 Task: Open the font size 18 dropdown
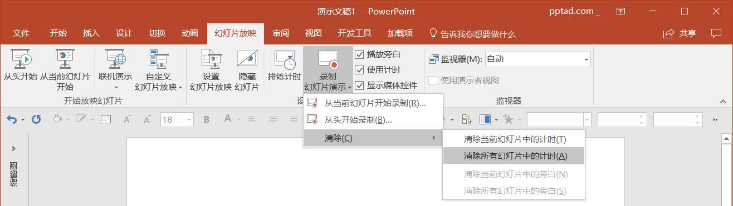(189, 119)
